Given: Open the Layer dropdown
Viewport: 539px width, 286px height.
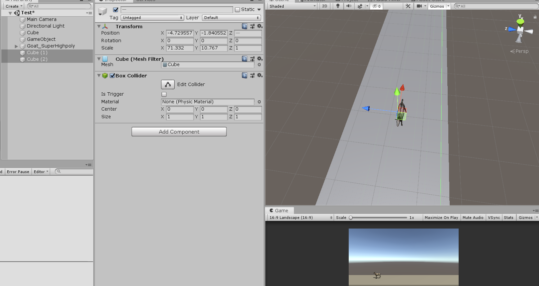Looking at the screenshot, I should (x=231, y=18).
